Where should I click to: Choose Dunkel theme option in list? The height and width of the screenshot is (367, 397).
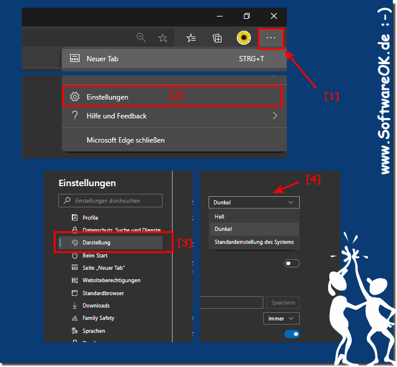point(254,229)
